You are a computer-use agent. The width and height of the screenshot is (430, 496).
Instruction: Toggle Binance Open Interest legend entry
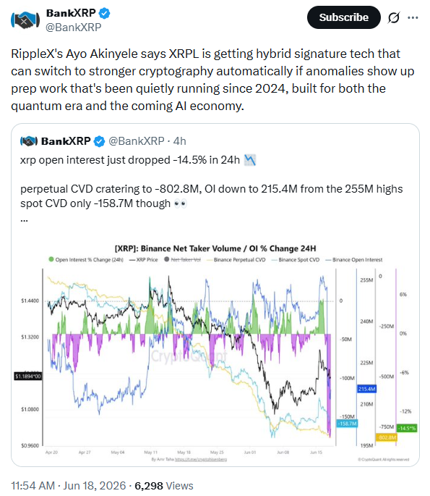click(x=354, y=260)
